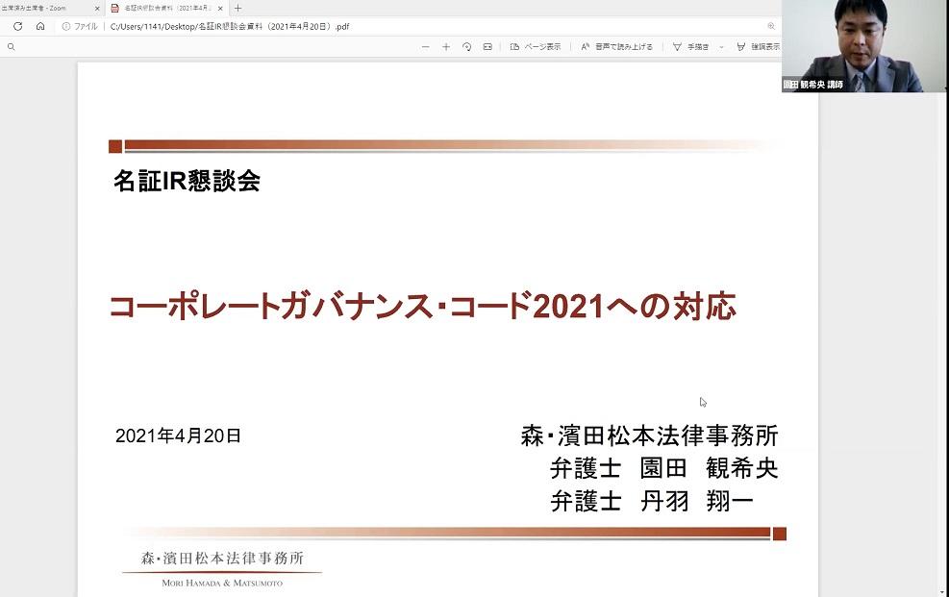Click the red PDF icon on the tab

tap(114, 8)
